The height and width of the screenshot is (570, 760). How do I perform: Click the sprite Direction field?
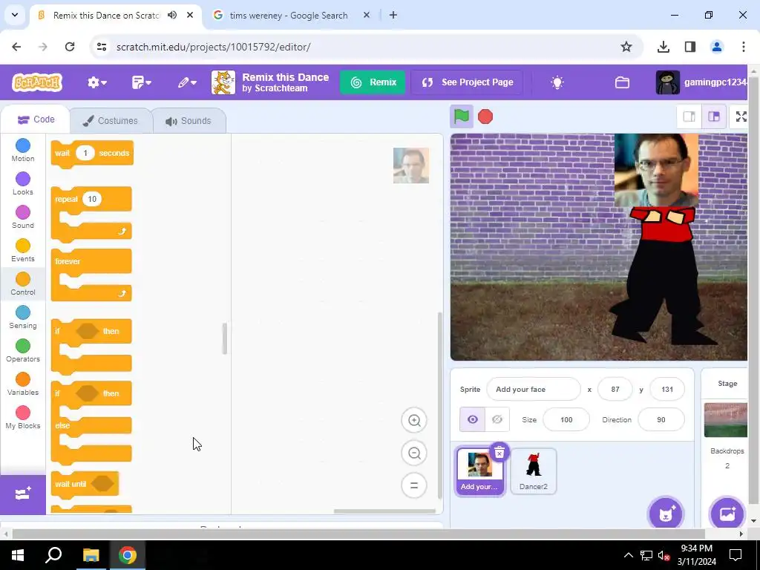[x=661, y=420]
